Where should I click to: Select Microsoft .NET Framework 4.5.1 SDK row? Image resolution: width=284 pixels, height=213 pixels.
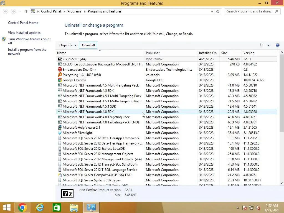pos(167,106)
